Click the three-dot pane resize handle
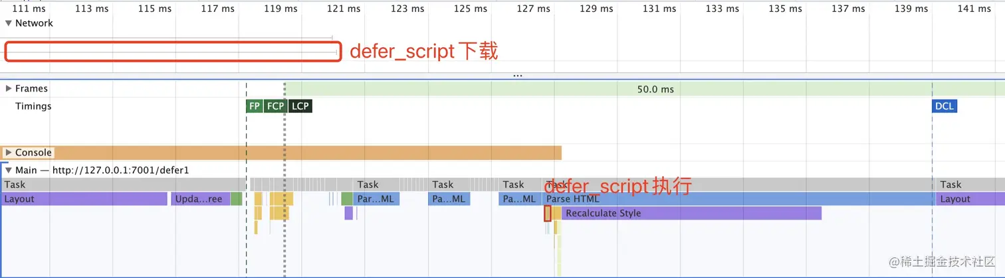Screen dimensions: 1005x278 (x=518, y=76)
